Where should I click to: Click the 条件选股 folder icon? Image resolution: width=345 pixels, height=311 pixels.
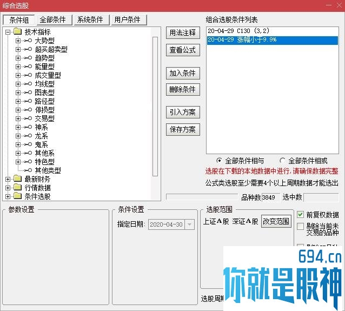pyautogui.click(x=18, y=196)
